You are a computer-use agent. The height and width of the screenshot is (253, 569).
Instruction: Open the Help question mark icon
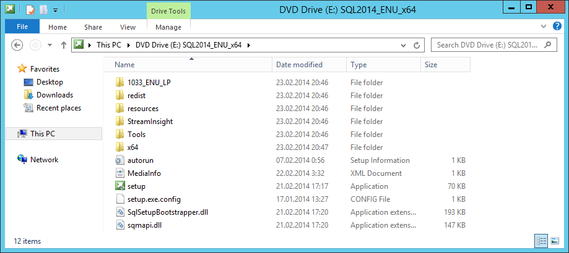coord(559,27)
